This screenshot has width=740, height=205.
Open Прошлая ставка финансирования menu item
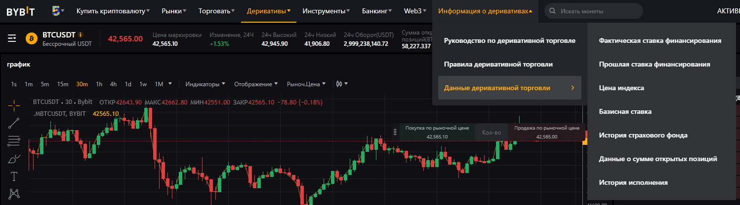[655, 64]
